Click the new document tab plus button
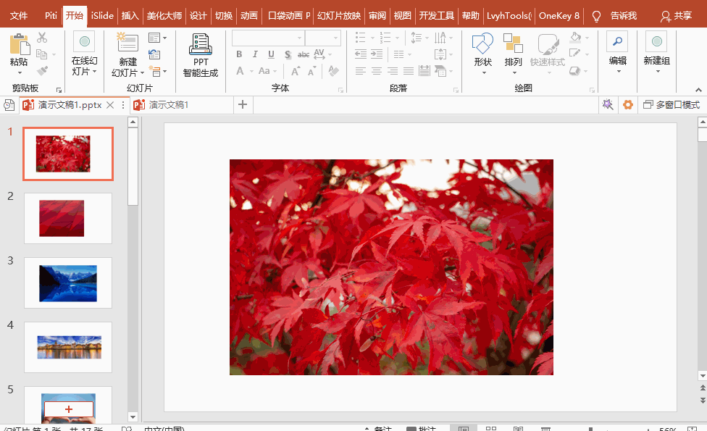Screen dimensions: 707x431 [x=243, y=105]
